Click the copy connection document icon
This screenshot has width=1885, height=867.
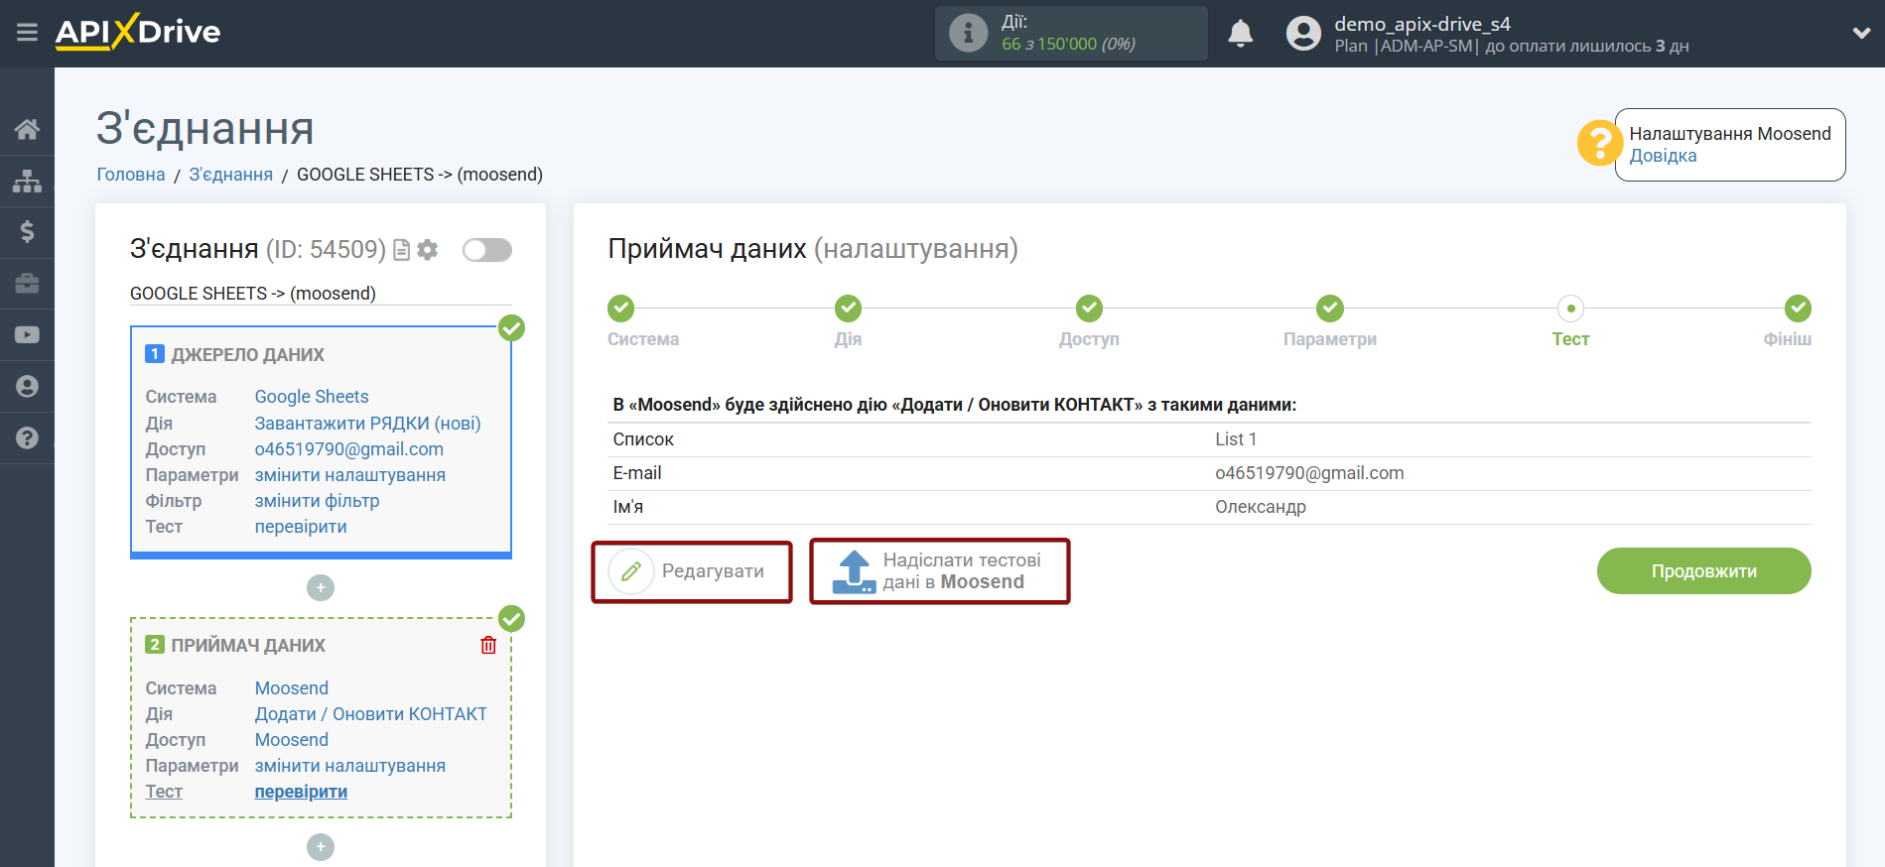(402, 250)
